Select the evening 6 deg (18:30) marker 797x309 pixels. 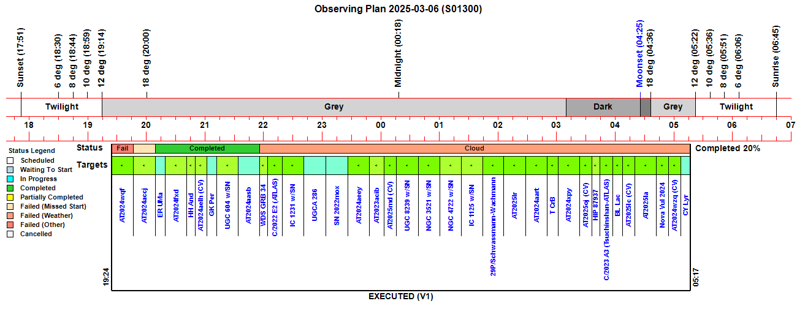58,61
